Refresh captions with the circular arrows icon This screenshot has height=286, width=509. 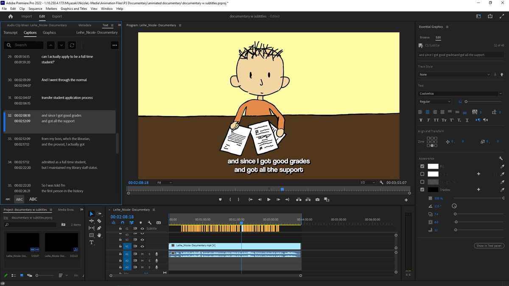click(x=72, y=45)
